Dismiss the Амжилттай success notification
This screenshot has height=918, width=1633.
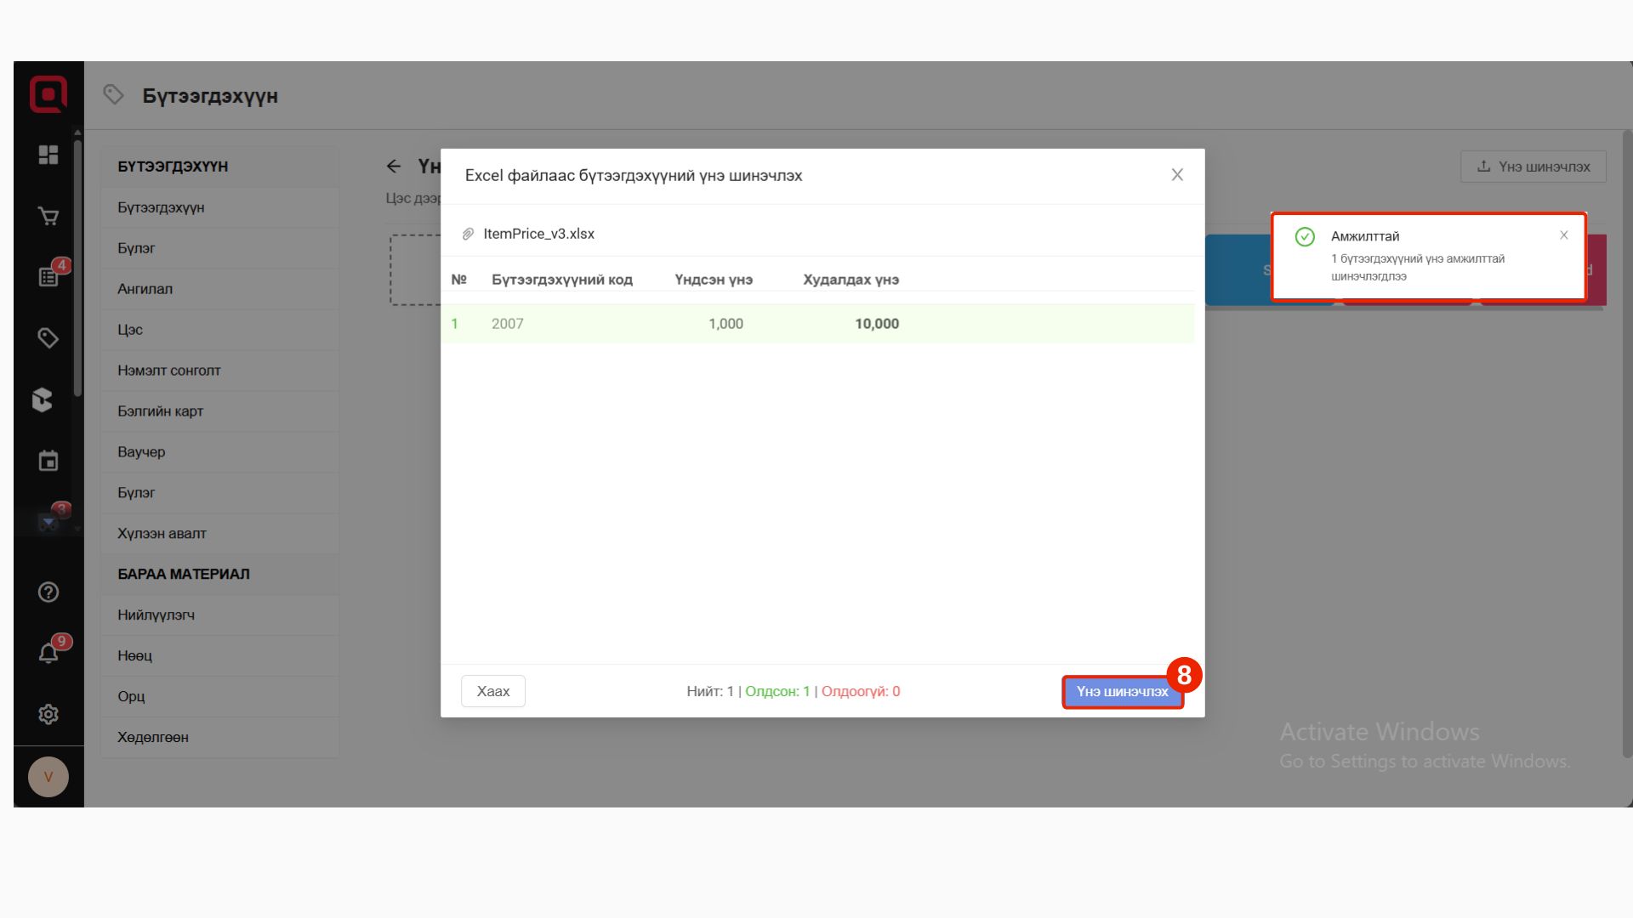click(x=1563, y=235)
